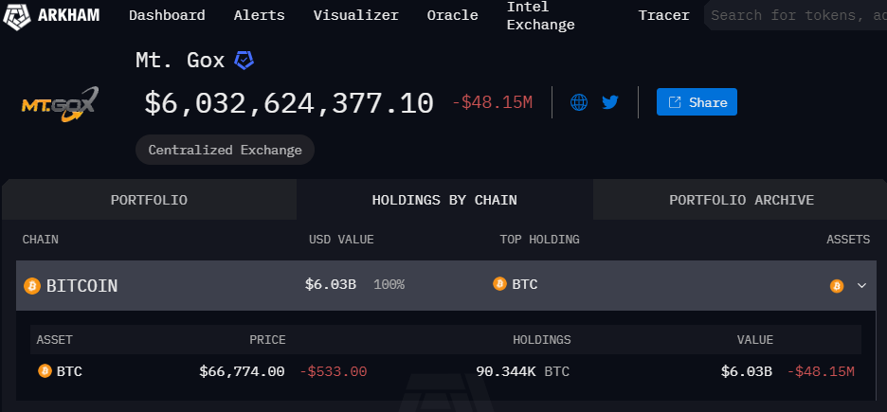The image size is (887, 412).
Task: Open the Mt. Gox website globe icon
Action: point(579,102)
